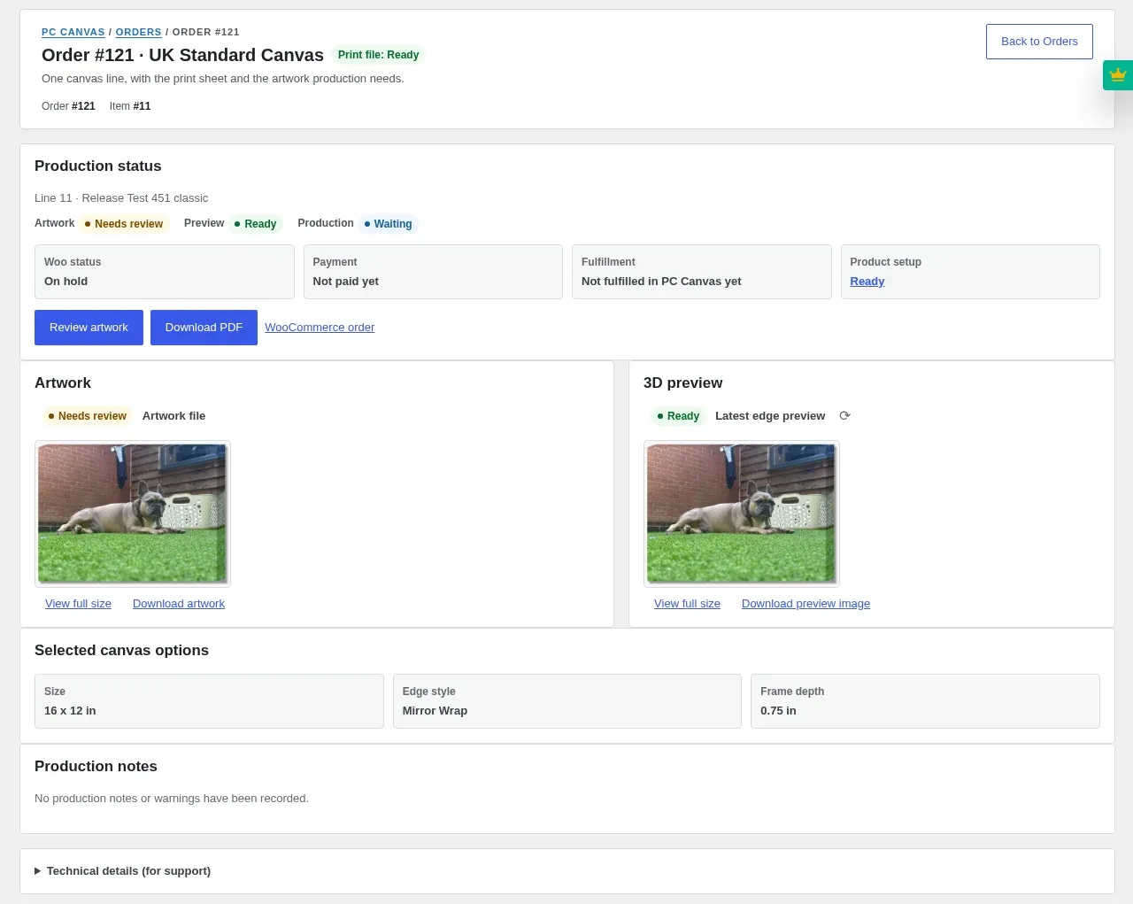Select the 'On hold' Woo status value
Image resolution: width=1133 pixels, height=904 pixels.
66,282
